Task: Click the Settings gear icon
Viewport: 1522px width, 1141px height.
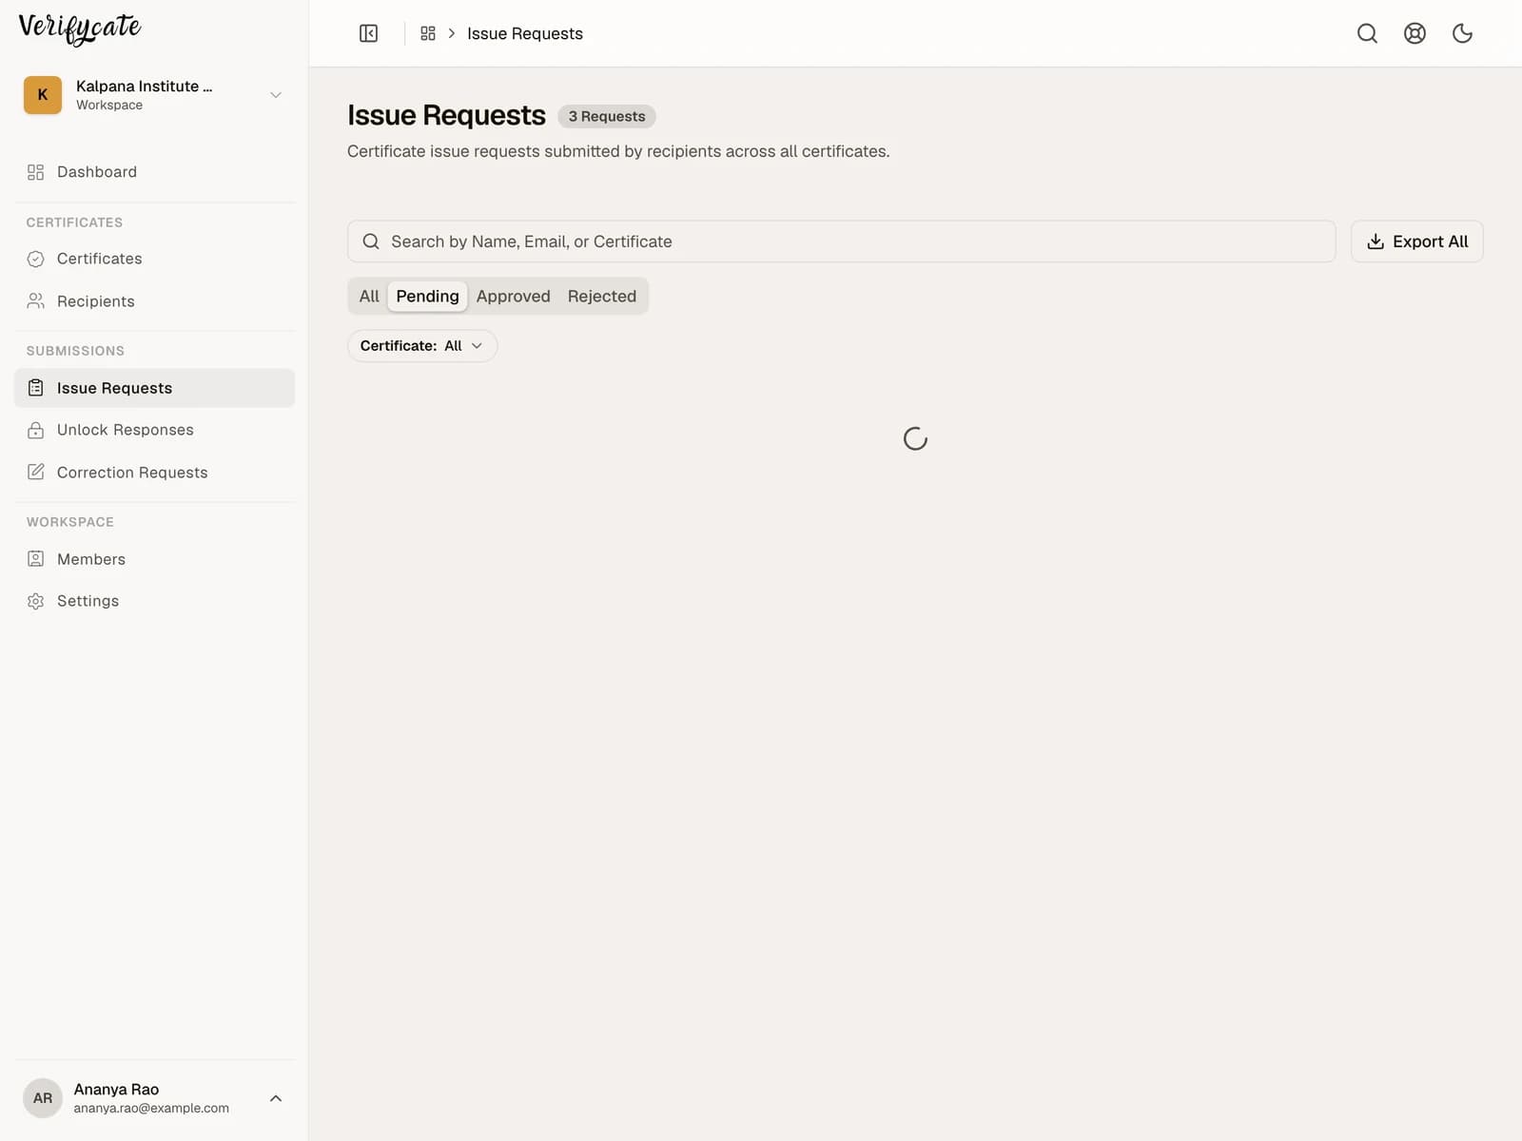Action: [36, 601]
